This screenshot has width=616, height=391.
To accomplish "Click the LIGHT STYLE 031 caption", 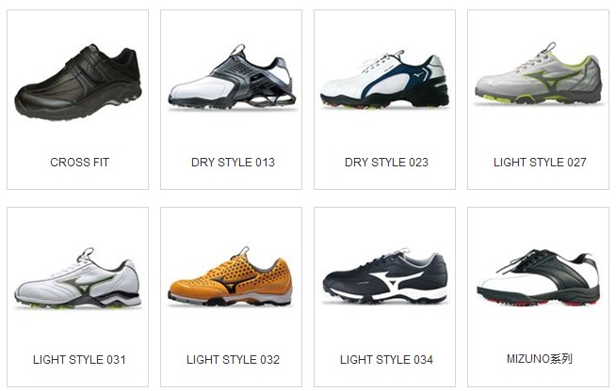I will click(x=79, y=360).
